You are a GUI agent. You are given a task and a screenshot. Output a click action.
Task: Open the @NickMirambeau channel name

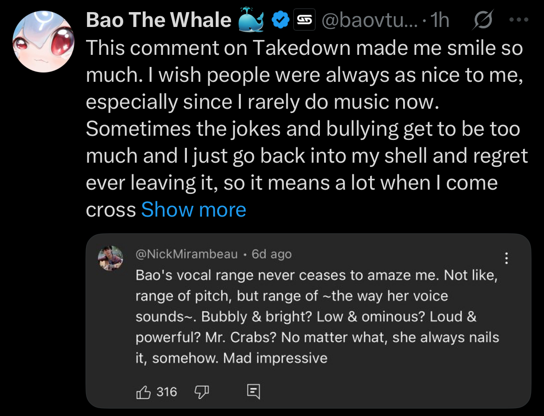[186, 254]
